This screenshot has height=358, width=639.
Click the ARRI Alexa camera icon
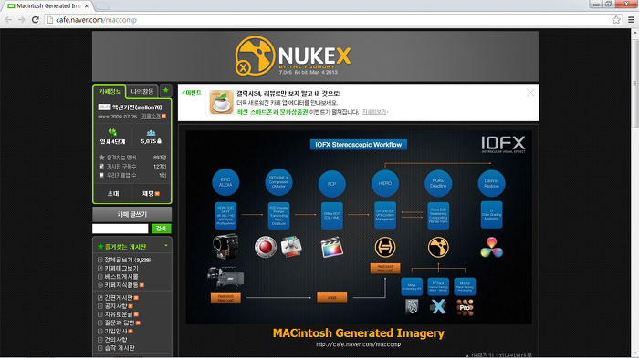tap(225, 277)
